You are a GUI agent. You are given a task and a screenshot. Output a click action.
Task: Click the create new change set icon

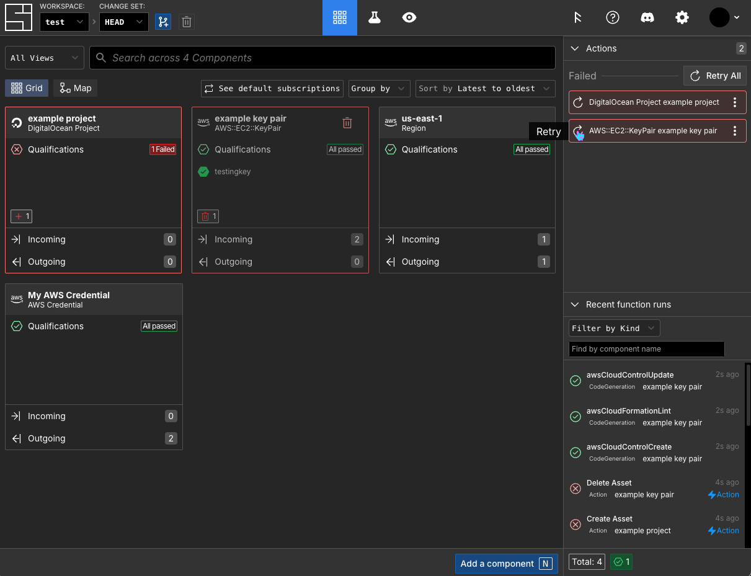click(163, 22)
